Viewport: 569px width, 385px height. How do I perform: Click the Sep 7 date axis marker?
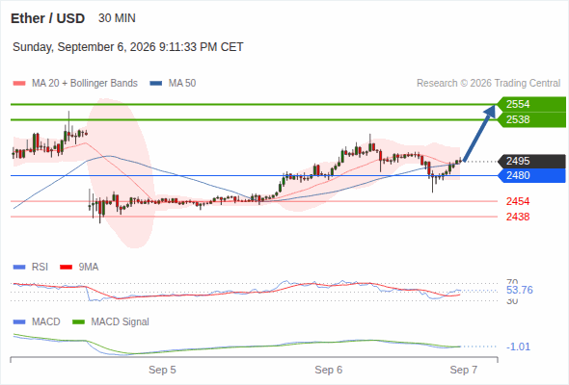pos(464,370)
